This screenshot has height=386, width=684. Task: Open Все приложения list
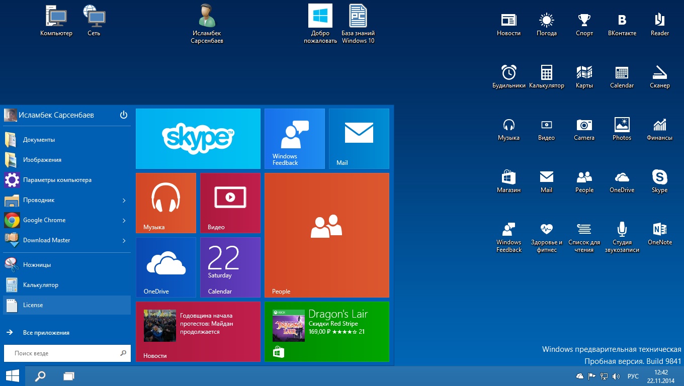click(x=46, y=333)
